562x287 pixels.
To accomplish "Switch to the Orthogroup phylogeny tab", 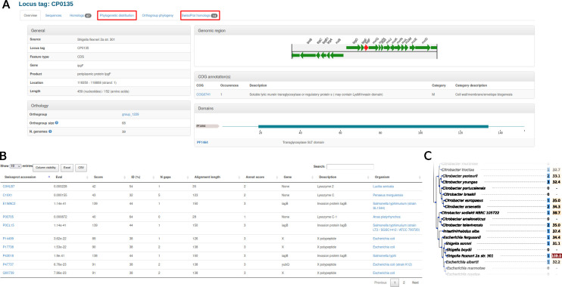I will (158, 15).
